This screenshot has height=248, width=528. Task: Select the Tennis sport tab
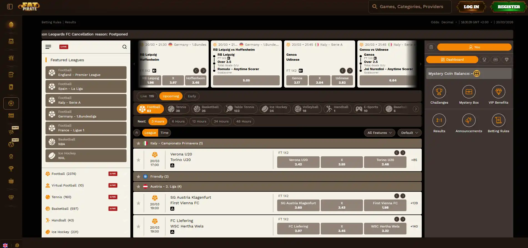(178, 109)
